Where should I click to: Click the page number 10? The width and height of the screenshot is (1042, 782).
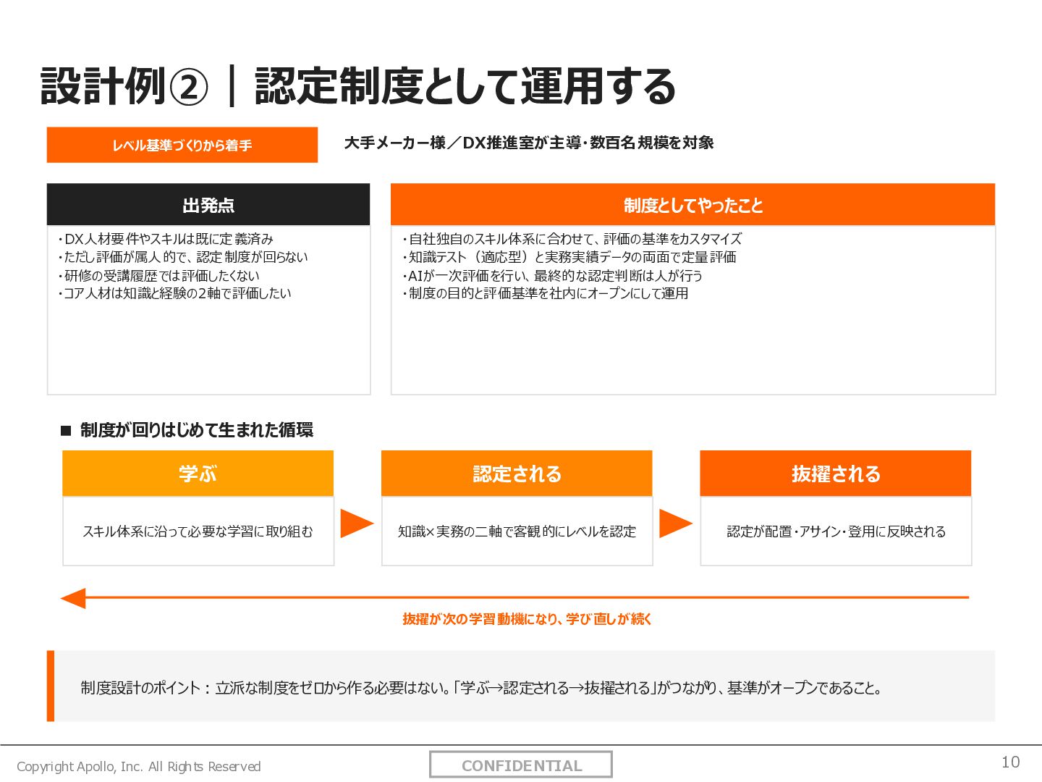(1011, 762)
